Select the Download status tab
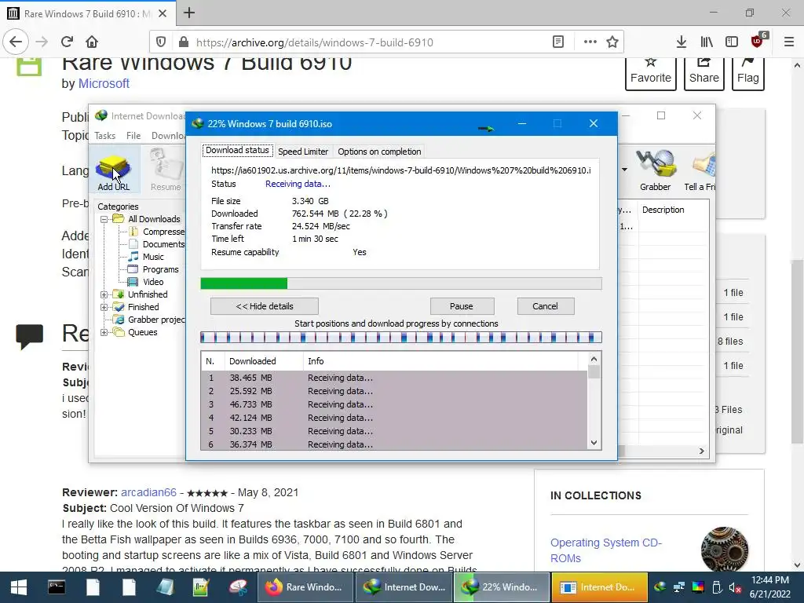The width and height of the screenshot is (804, 603). coord(237,150)
